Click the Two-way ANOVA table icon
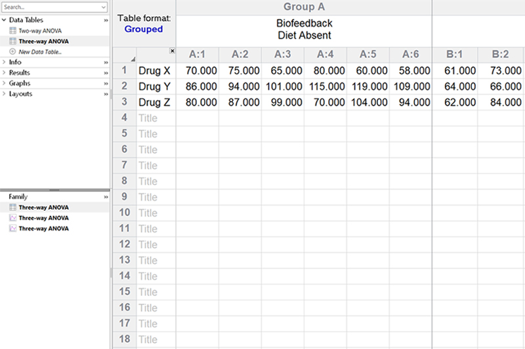 pos(12,31)
